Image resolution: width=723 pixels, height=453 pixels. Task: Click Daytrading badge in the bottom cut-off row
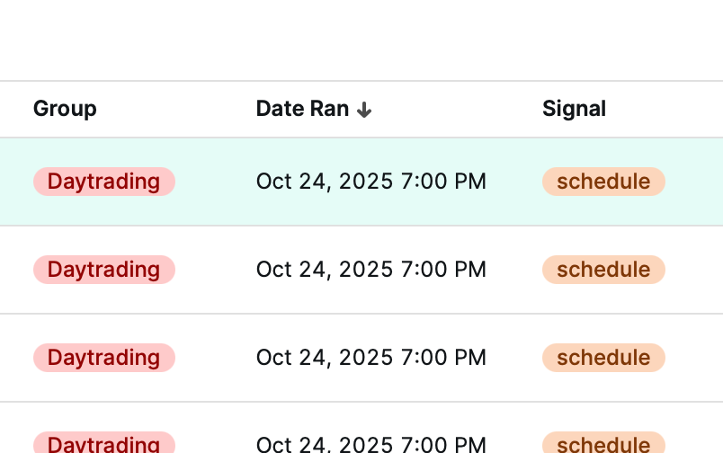pos(103,443)
